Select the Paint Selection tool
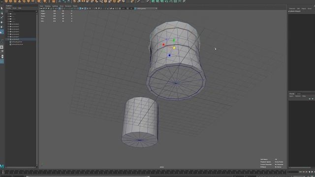Viewport: 315px width, 177px height. click(2, 18)
